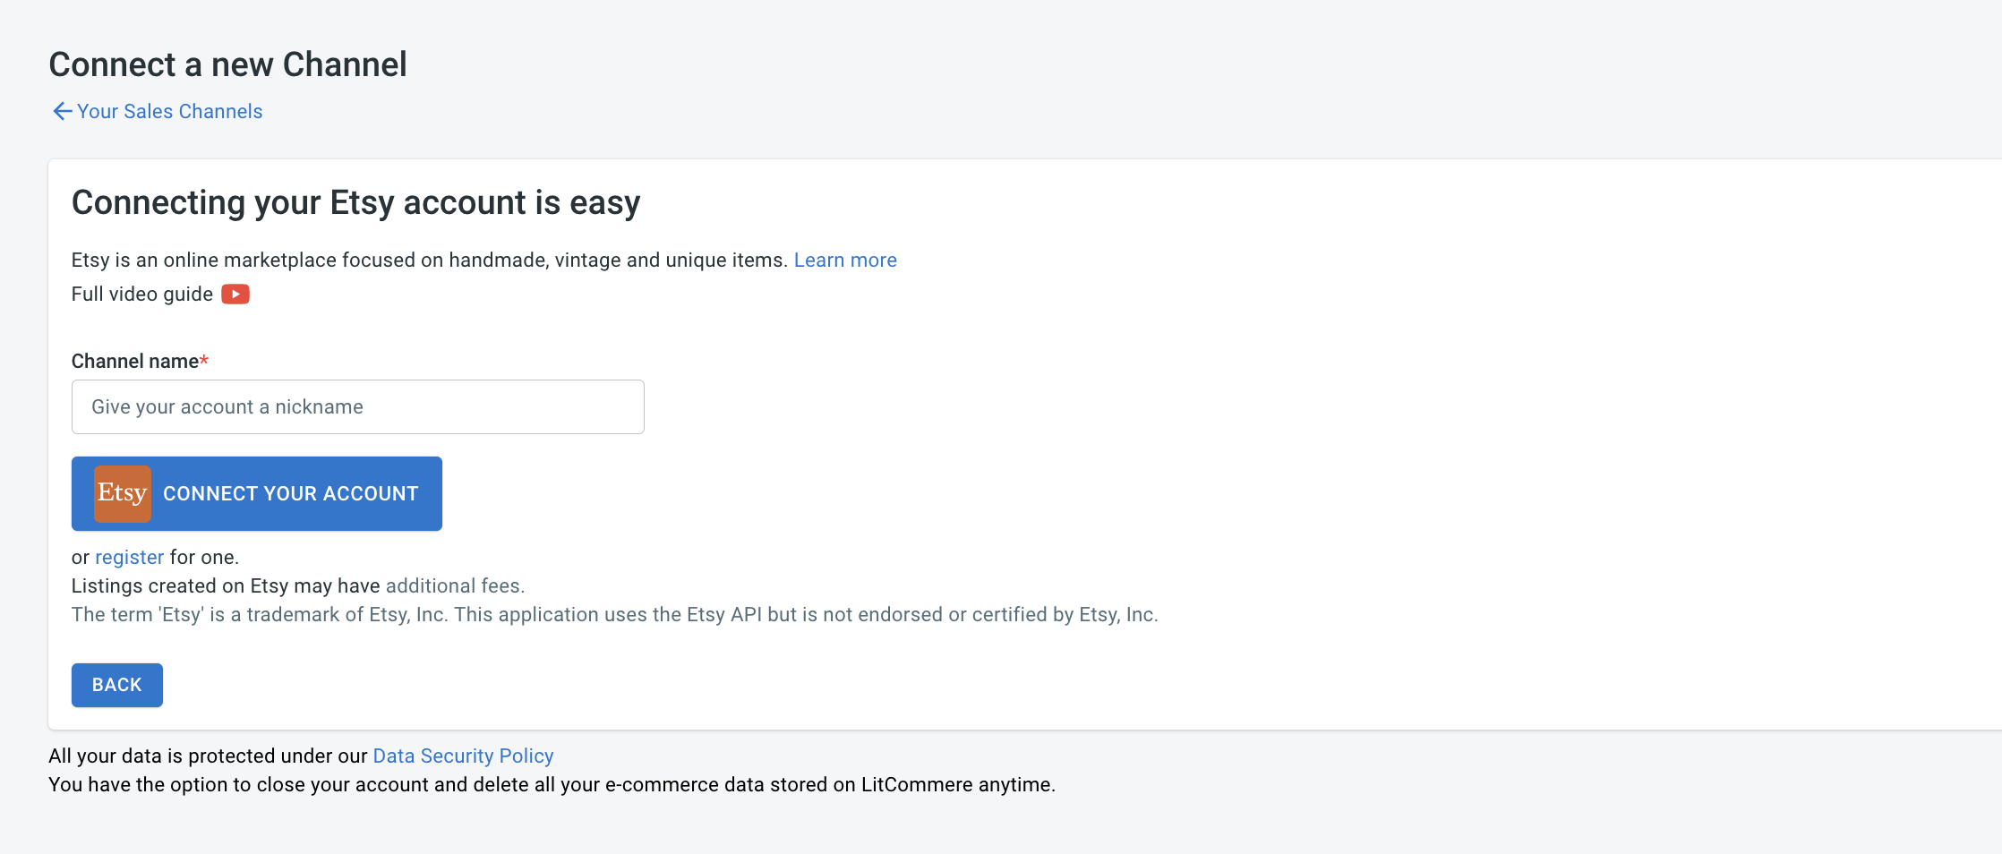Screen dimensions: 2002x854
Task: Click the 'Connecting your Etsy account is easy' heading
Action: pos(355,202)
